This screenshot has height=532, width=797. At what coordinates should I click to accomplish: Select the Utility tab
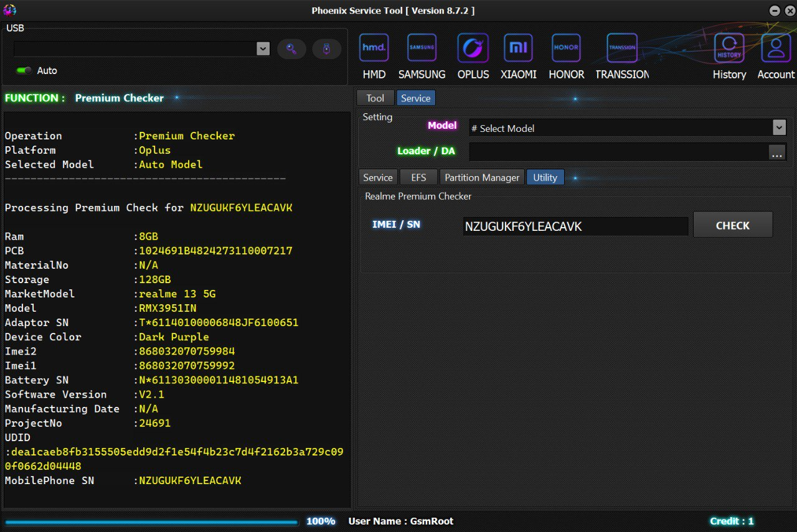point(545,177)
